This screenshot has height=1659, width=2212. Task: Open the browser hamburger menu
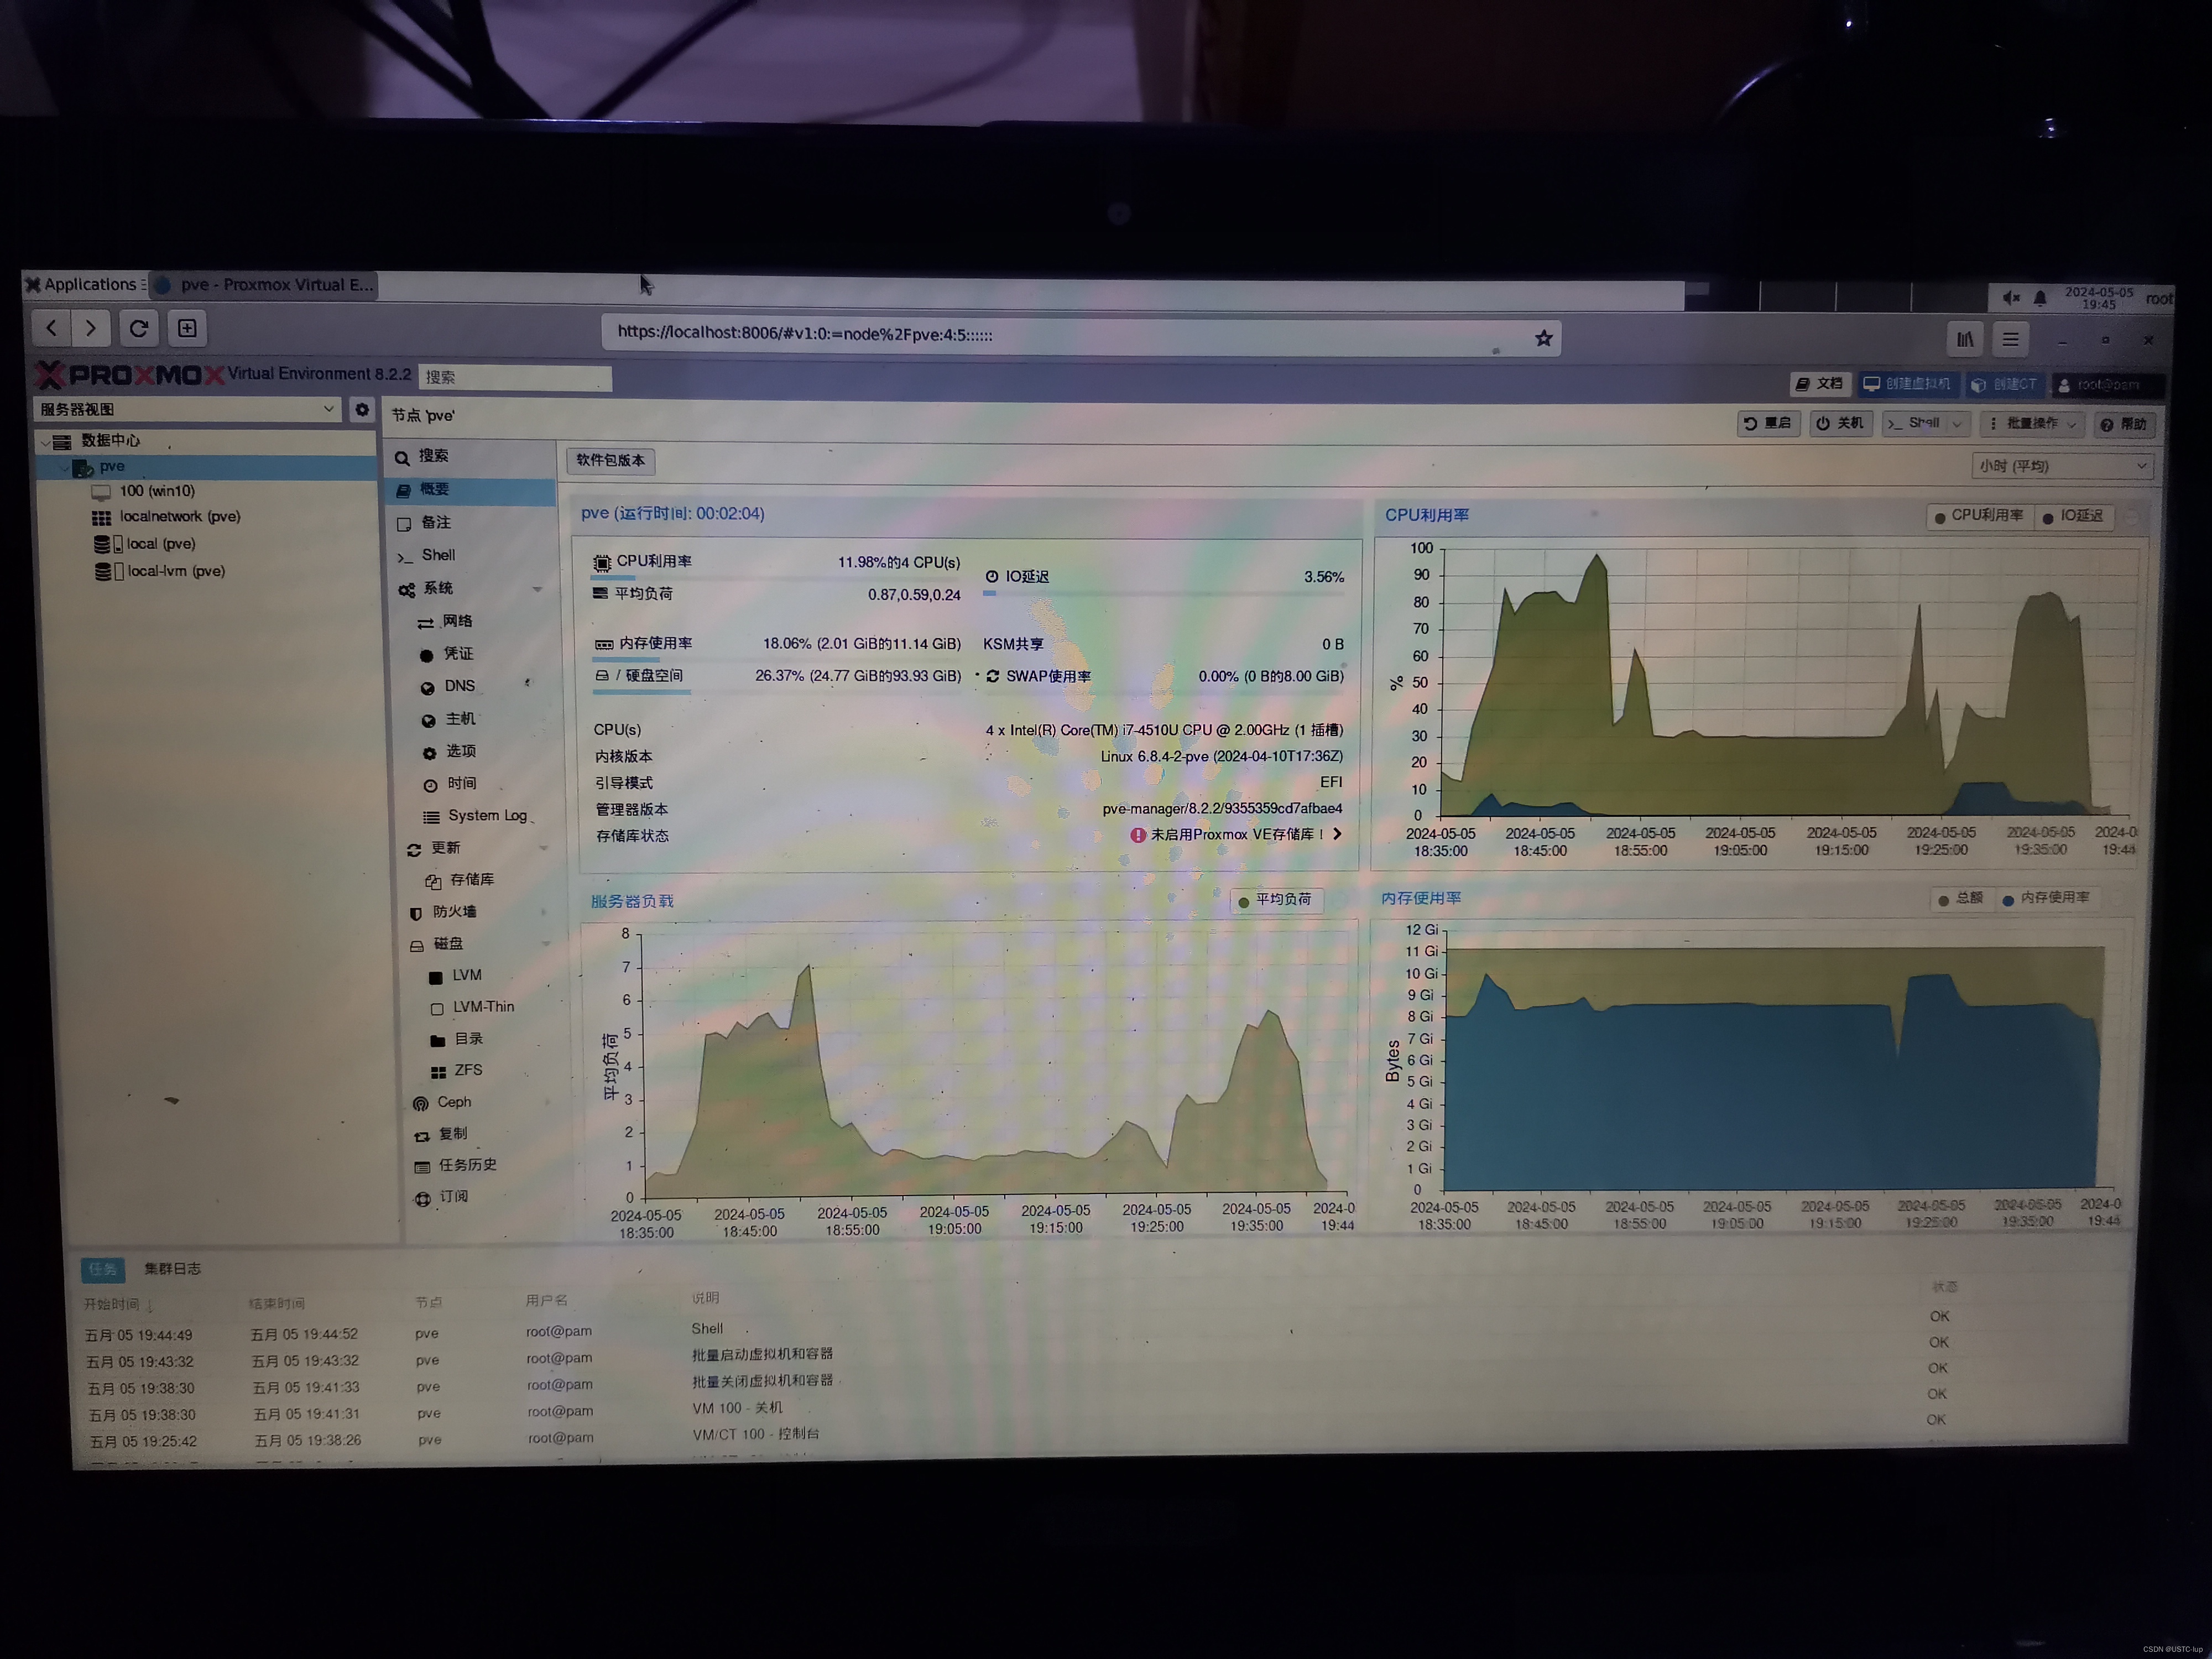[2010, 339]
